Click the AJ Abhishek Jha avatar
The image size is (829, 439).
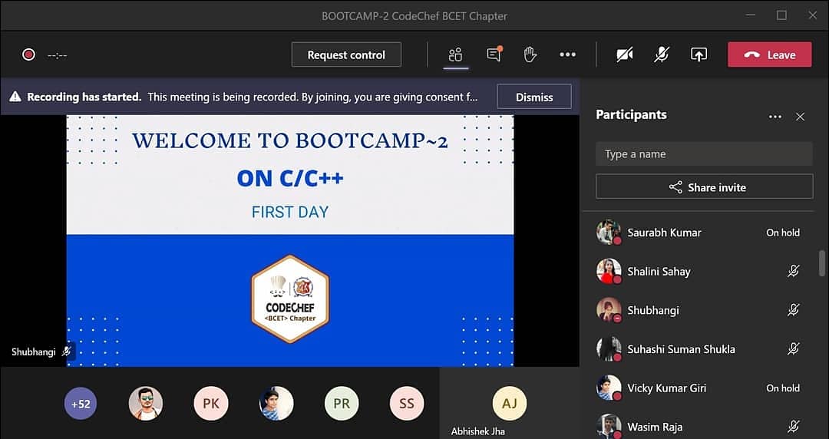[509, 404]
